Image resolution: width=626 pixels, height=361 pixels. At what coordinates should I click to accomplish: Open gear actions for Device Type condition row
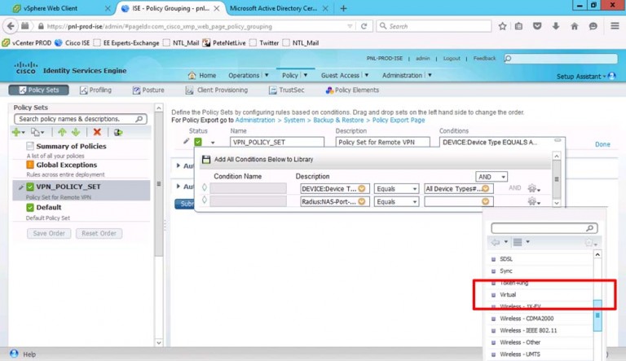pos(533,188)
